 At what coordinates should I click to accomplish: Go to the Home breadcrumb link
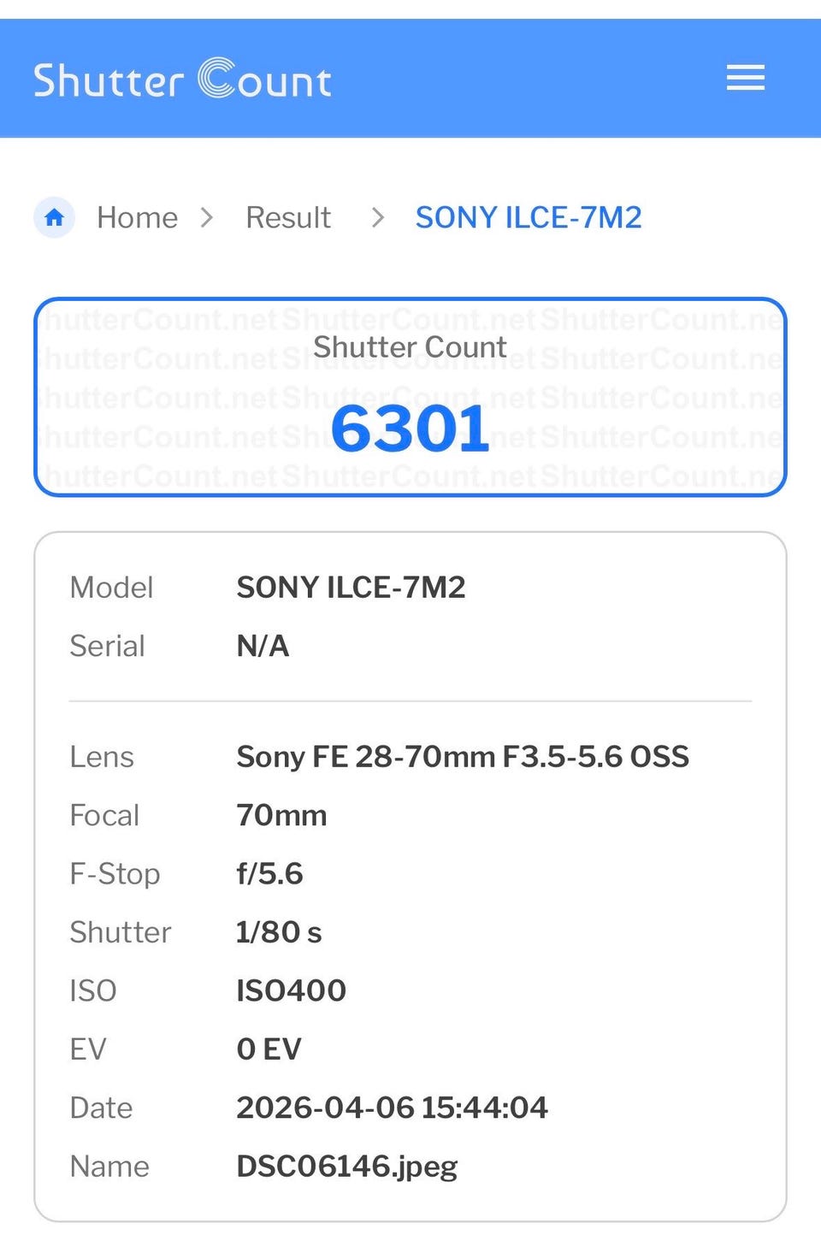tap(137, 217)
